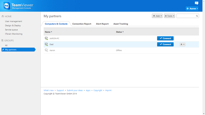Connect to AARON-PC
The width and height of the screenshot is (205, 115).
click(165, 38)
